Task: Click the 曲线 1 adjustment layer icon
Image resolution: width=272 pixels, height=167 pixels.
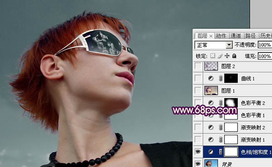Action: click(211, 79)
